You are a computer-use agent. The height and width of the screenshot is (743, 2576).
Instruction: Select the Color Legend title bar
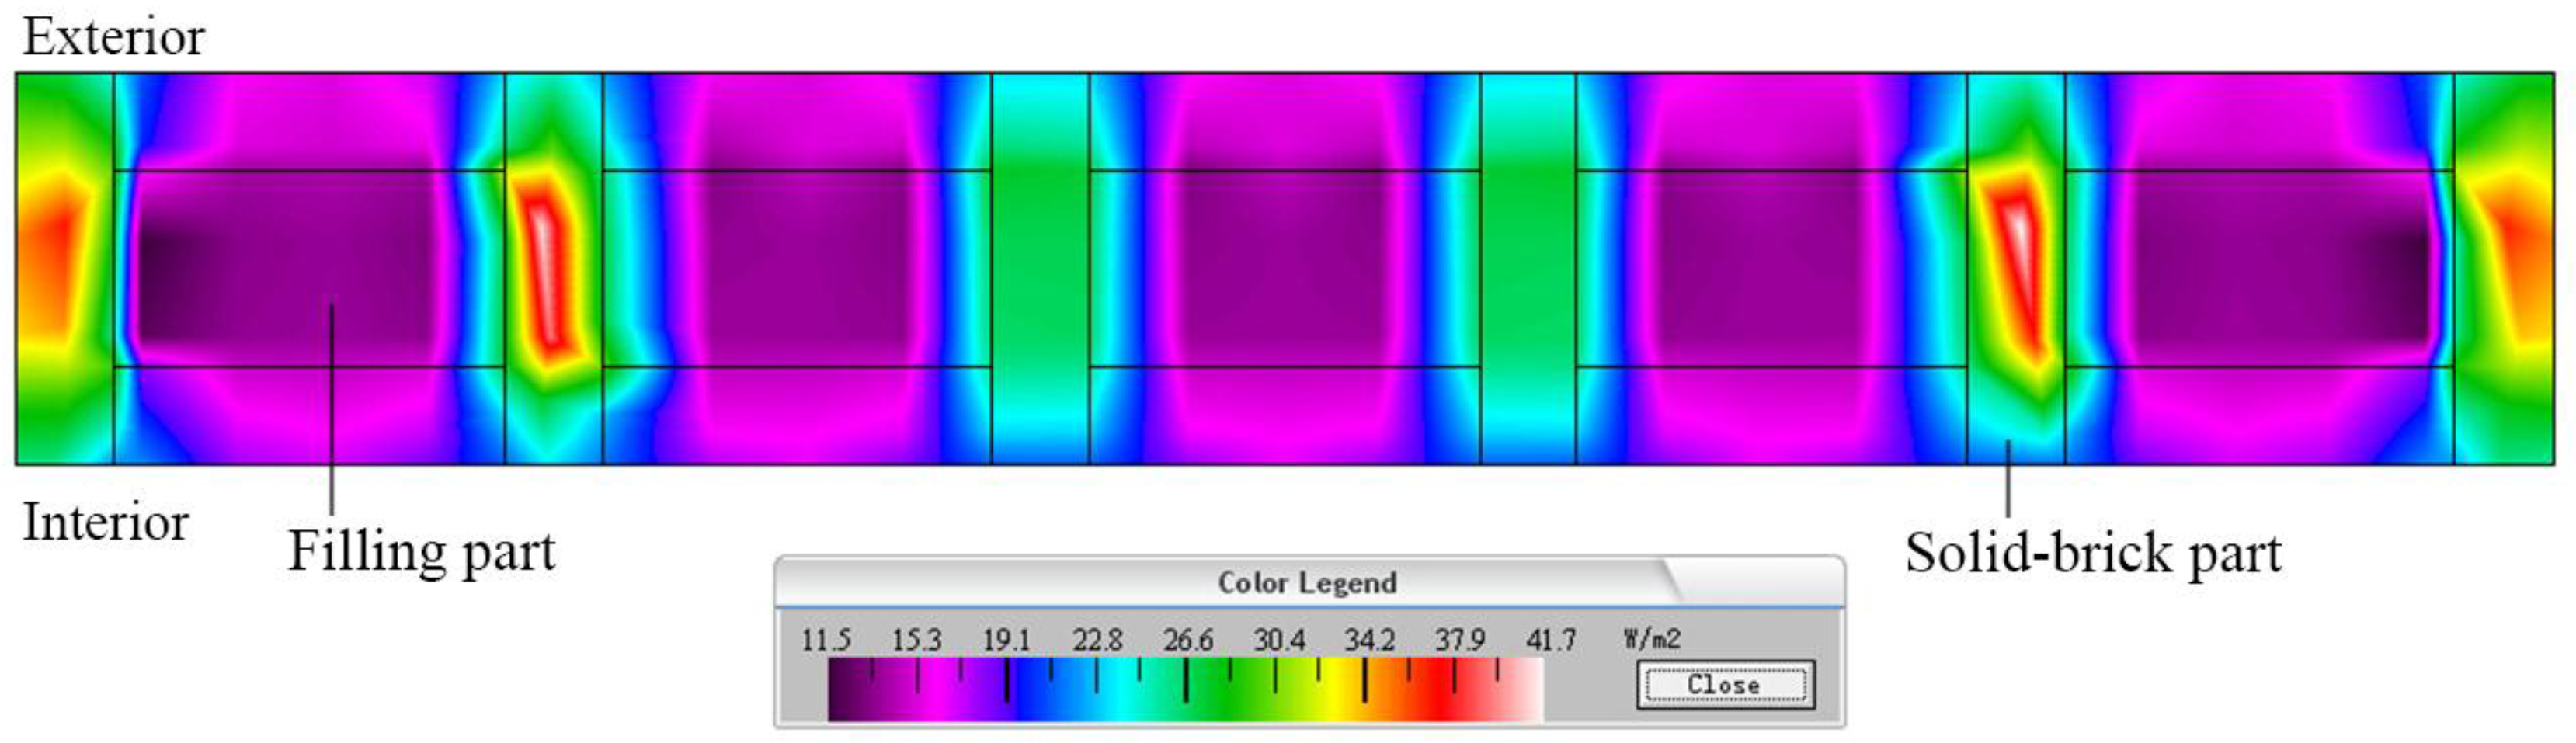coord(1309,582)
